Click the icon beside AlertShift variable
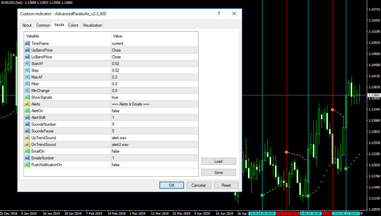Screen dimensions: 381x216 click(x=27, y=118)
